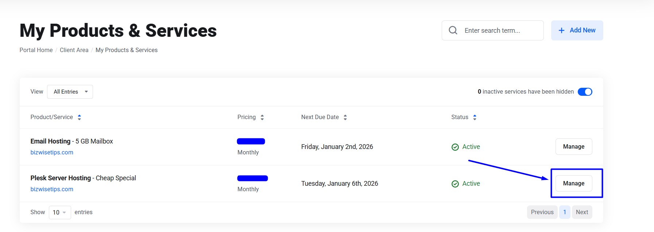Manage the Email Hosting service
Viewport: 654px width, 232px height.
pyautogui.click(x=573, y=146)
